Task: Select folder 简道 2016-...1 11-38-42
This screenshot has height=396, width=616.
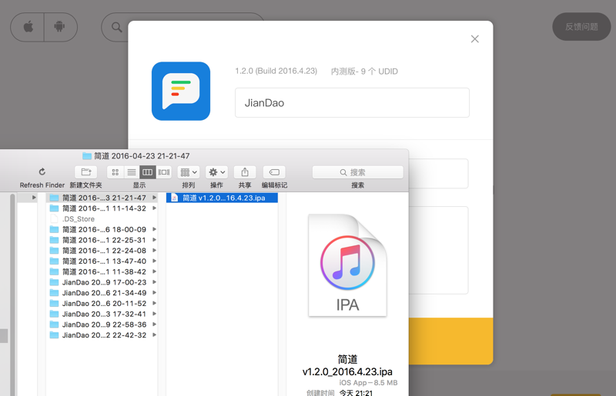Action: [102, 272]
